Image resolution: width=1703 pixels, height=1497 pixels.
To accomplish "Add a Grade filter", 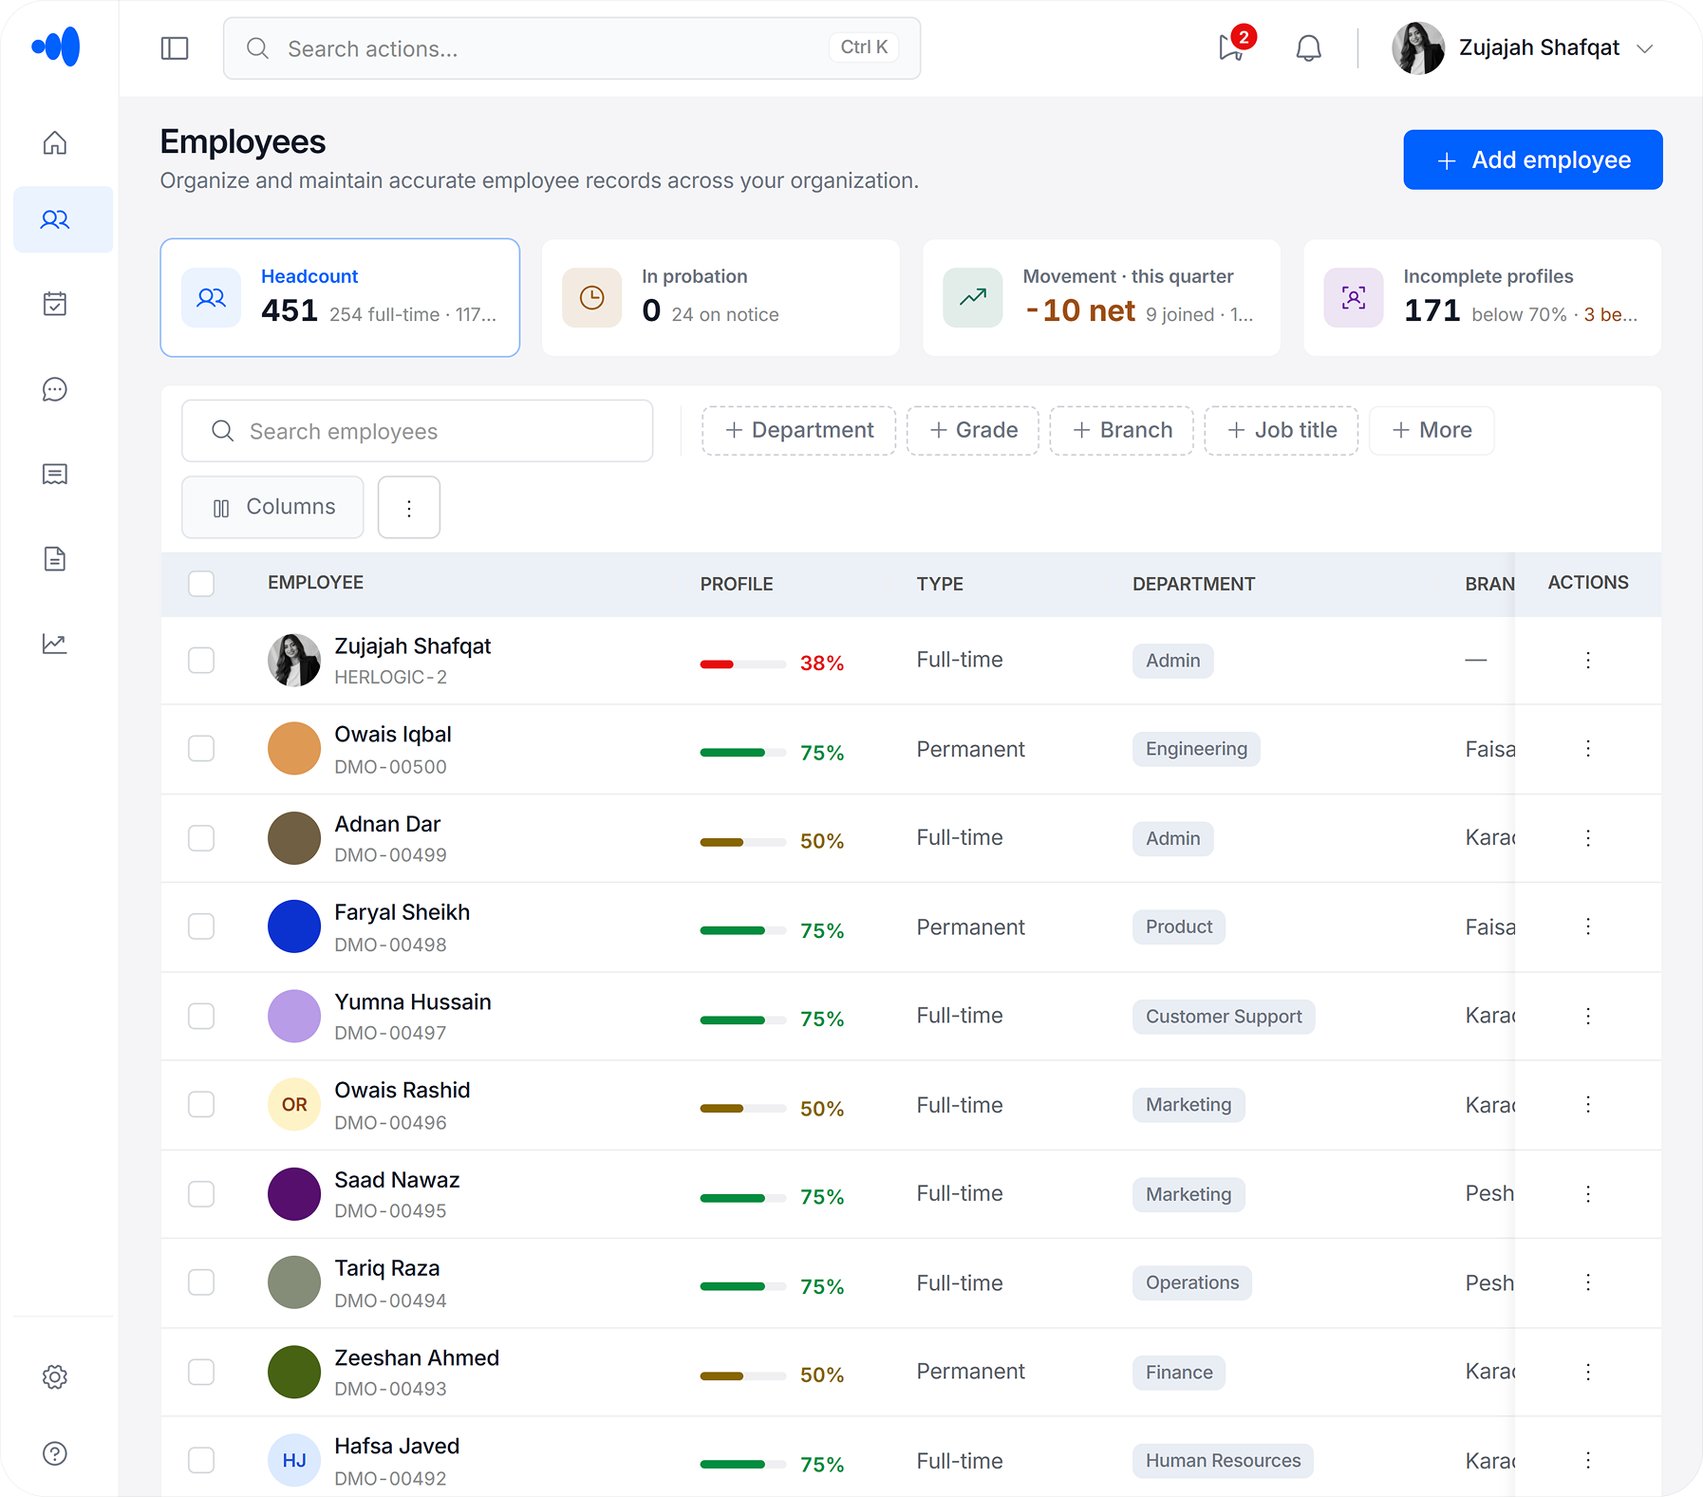I will [x=973, y=431].
